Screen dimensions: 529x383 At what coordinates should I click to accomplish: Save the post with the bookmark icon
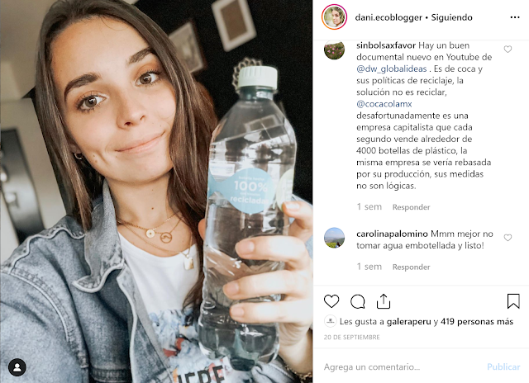pos(513,301)
